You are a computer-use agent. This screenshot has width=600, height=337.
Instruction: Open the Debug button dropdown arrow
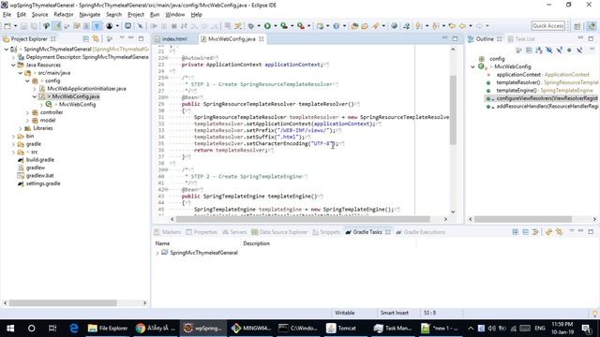(259, 26)
